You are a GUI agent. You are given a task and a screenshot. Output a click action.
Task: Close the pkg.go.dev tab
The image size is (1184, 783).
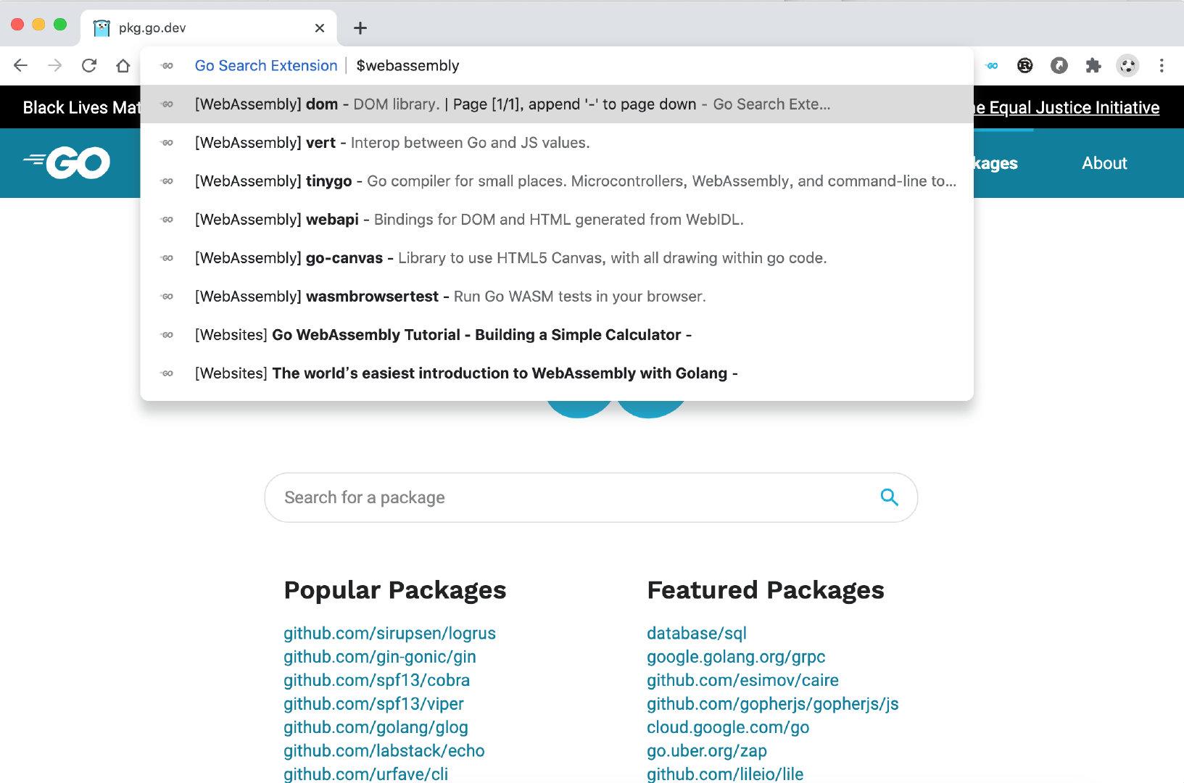pos(320,28)
